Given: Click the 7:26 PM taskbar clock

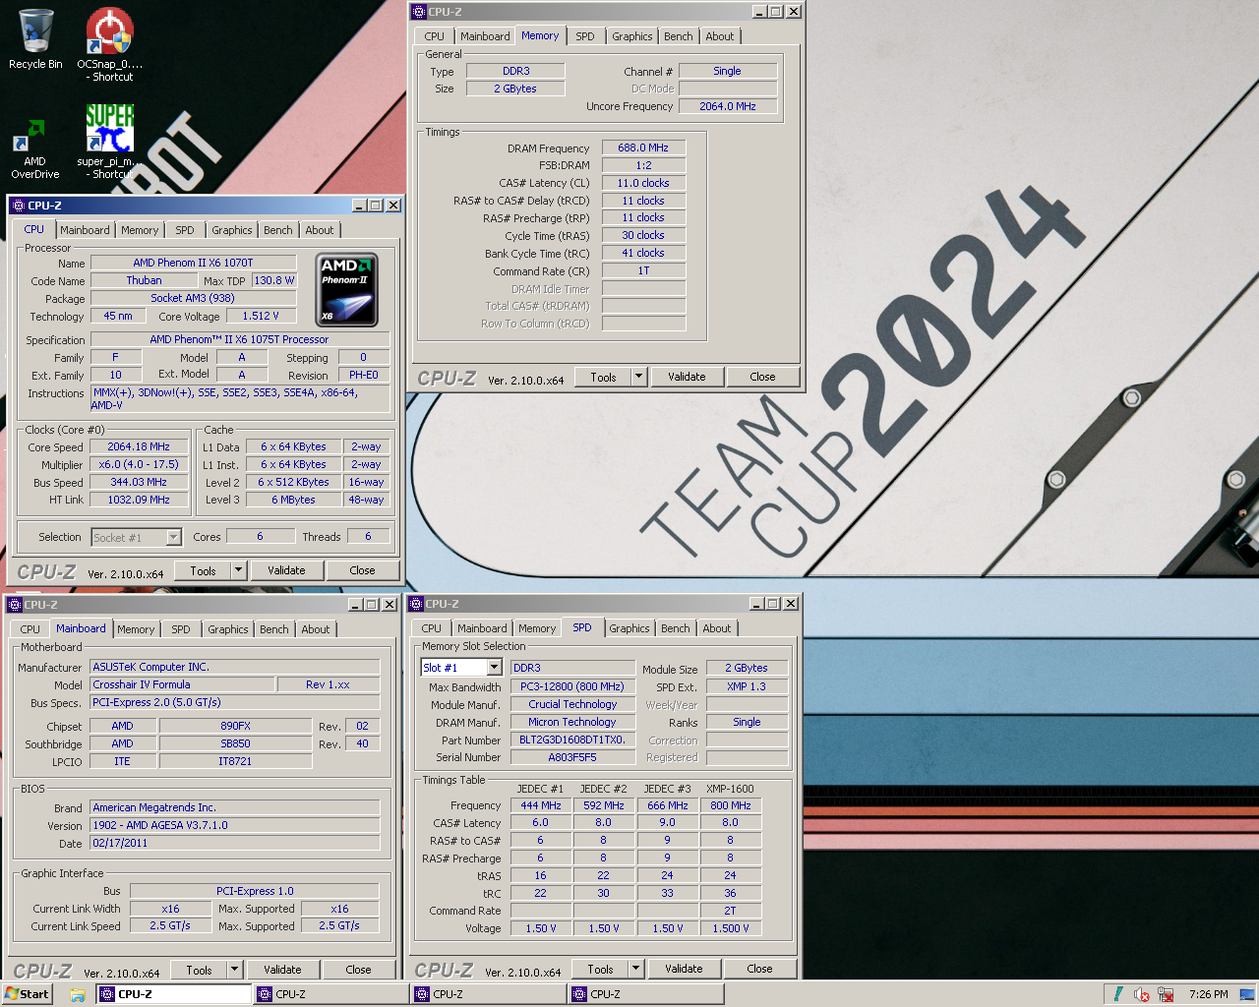Looking at the screenshot, I should (x=1208, y=994).
